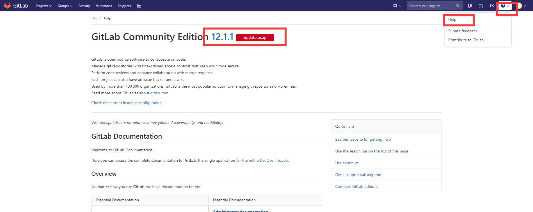
Task: Open the To-Do list icon
Action: (x=492, y=6)
